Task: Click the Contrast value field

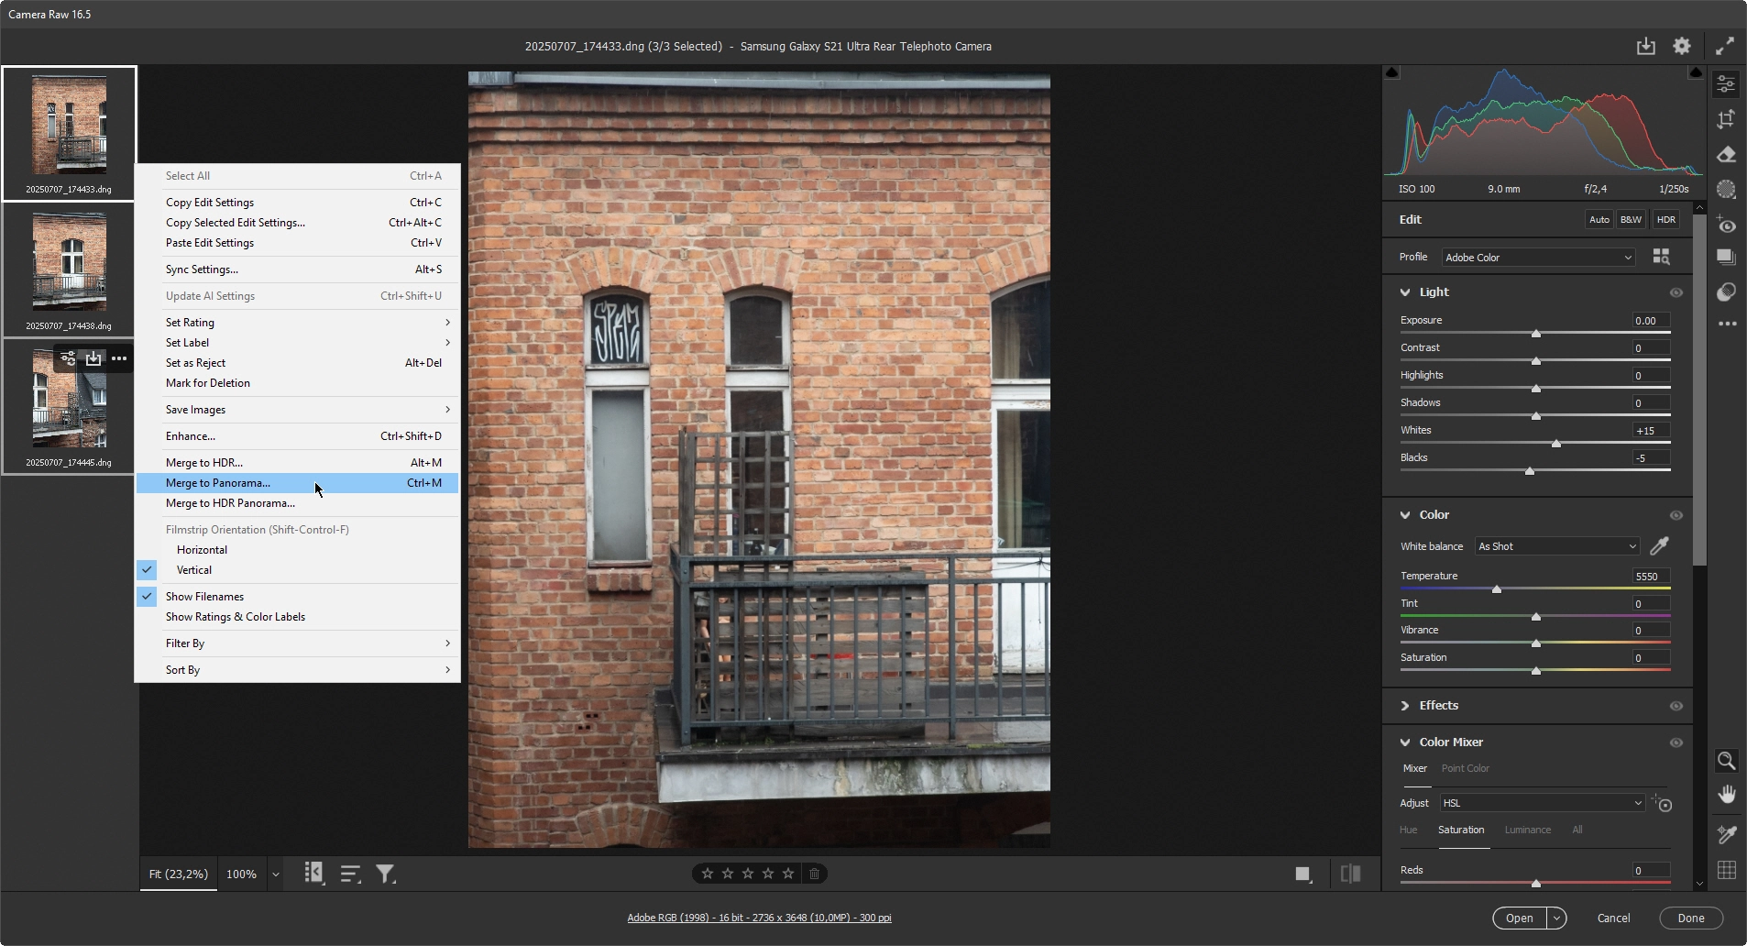Action: coord(1651,347)
